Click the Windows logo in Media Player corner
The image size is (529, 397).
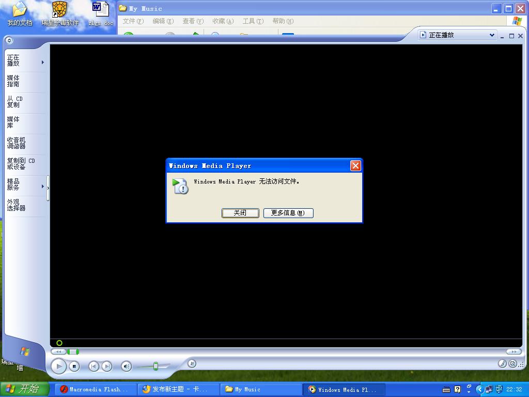click(x=24, y=352)
